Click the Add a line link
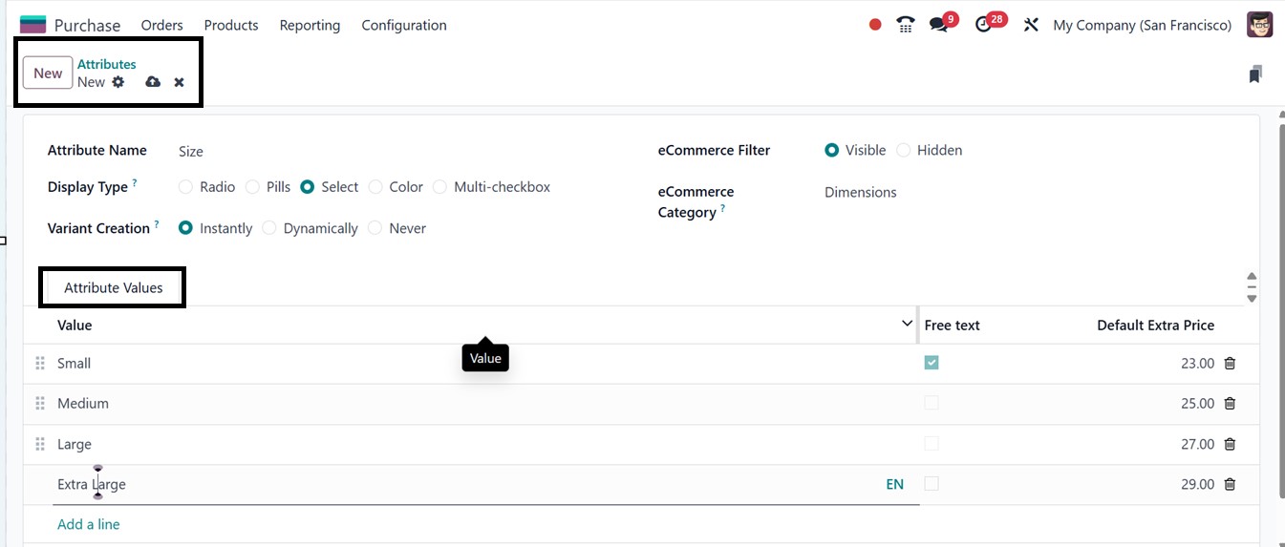 (x=89, y=524)
